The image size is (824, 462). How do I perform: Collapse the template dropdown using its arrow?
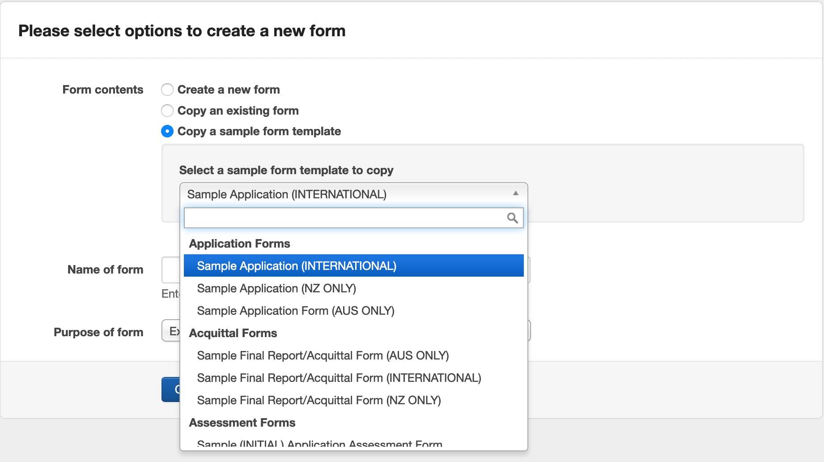tap(515, 194)
